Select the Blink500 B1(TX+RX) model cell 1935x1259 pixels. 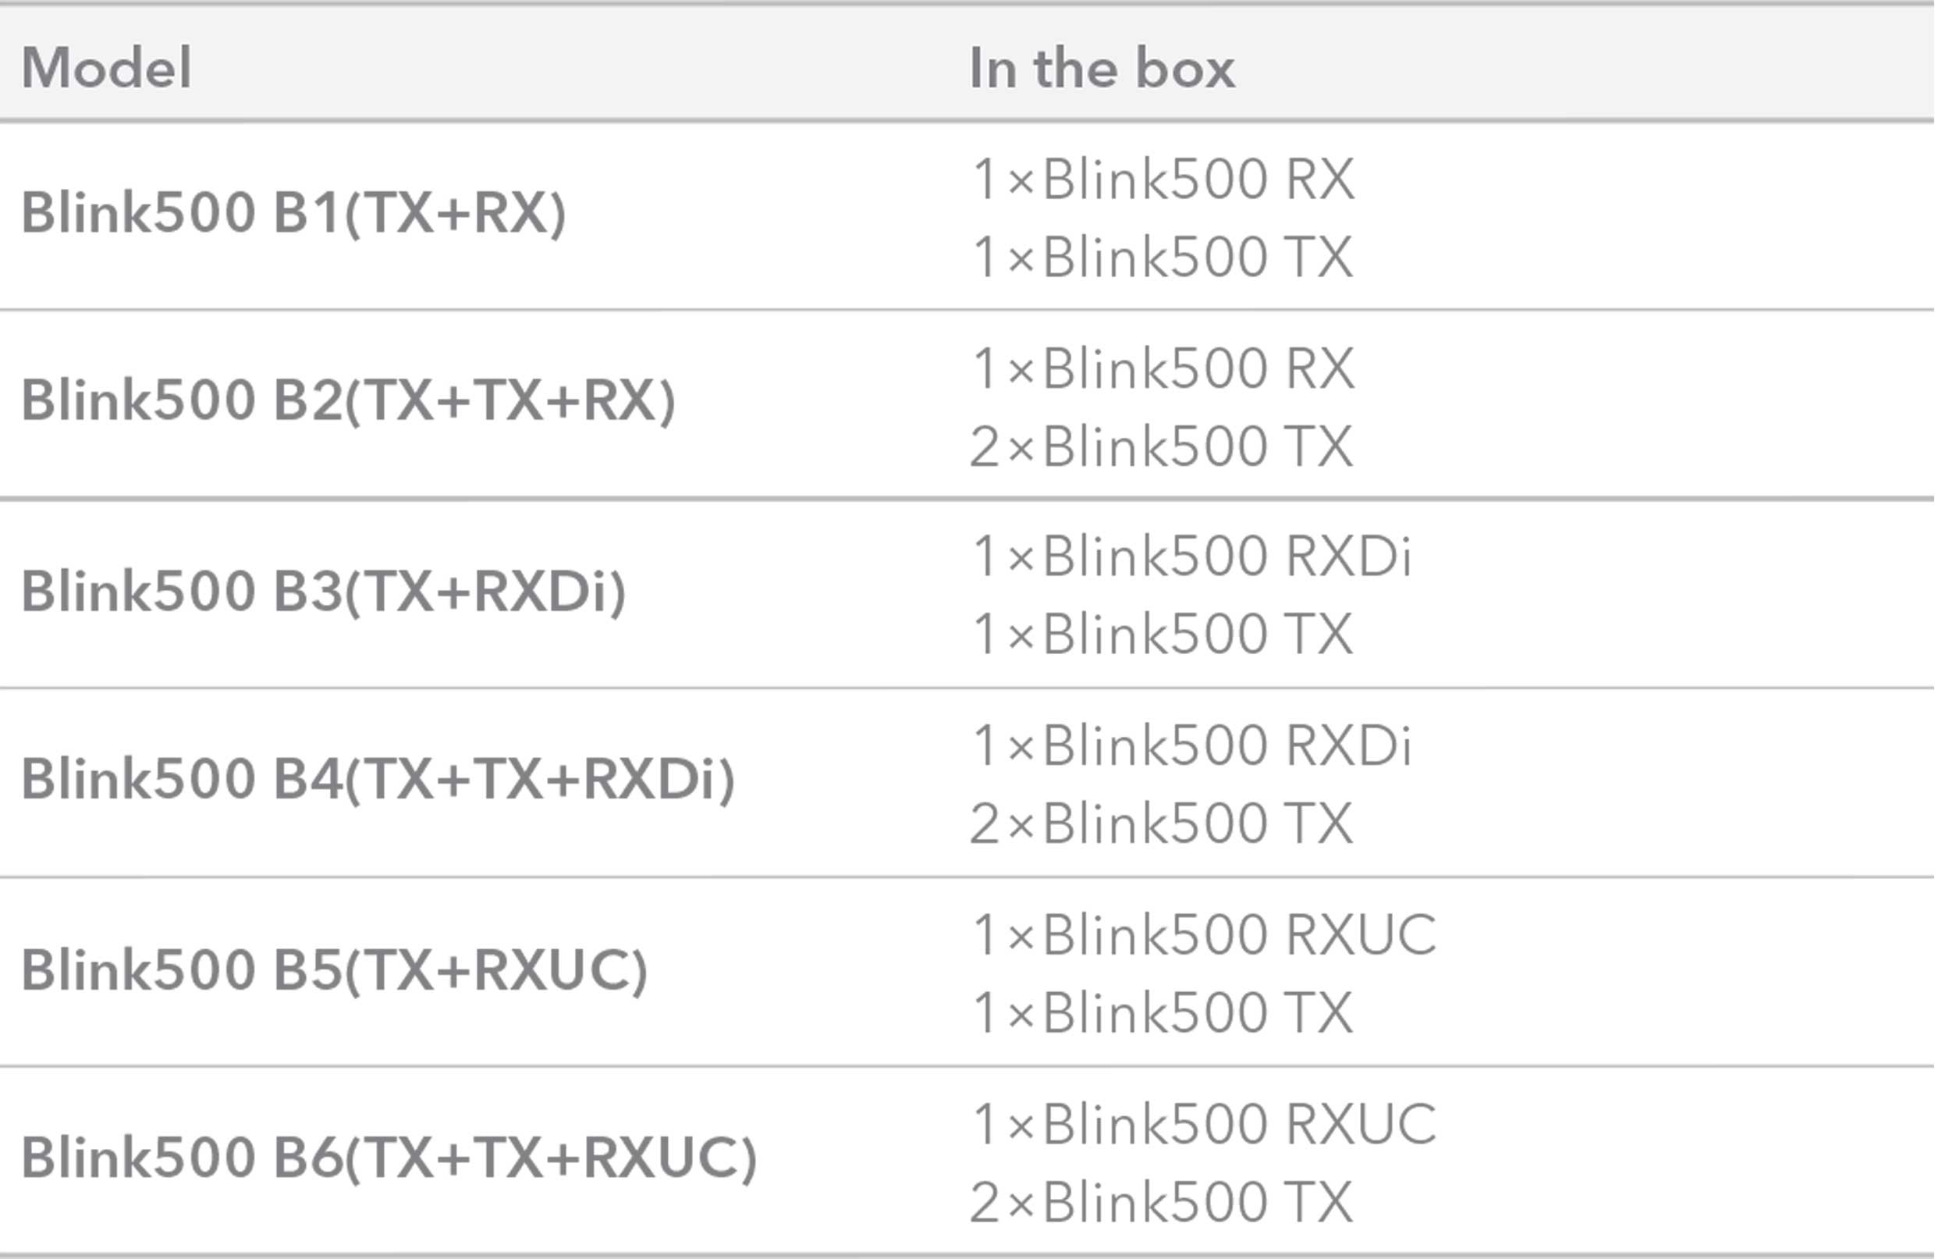tap(293, 213)
